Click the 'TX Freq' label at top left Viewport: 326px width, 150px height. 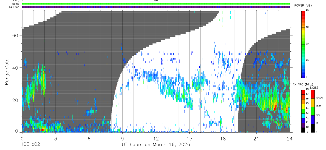coord(14,7)
